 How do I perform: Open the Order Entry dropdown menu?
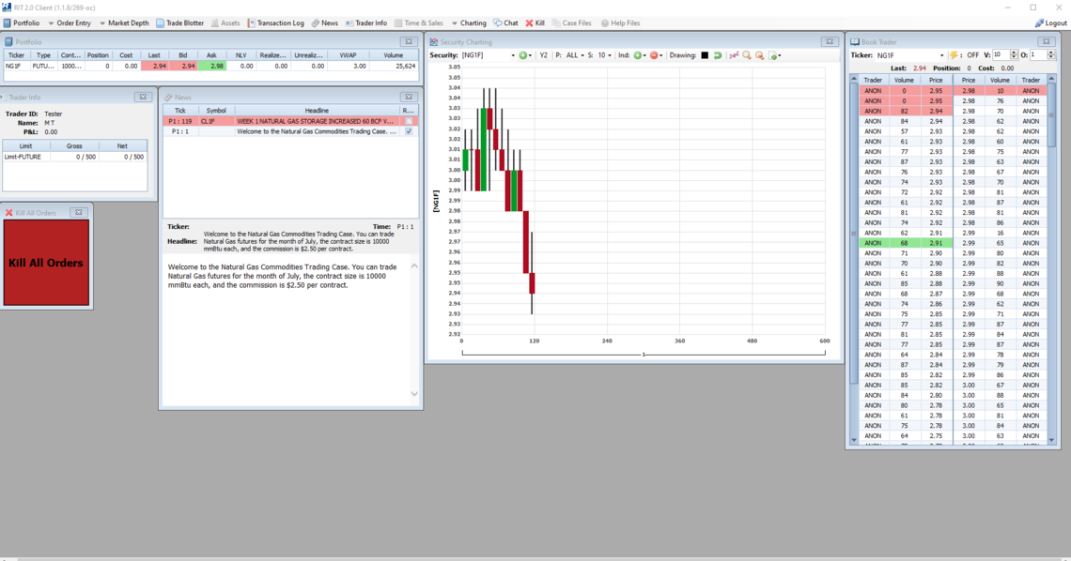[x=69, y=23]
